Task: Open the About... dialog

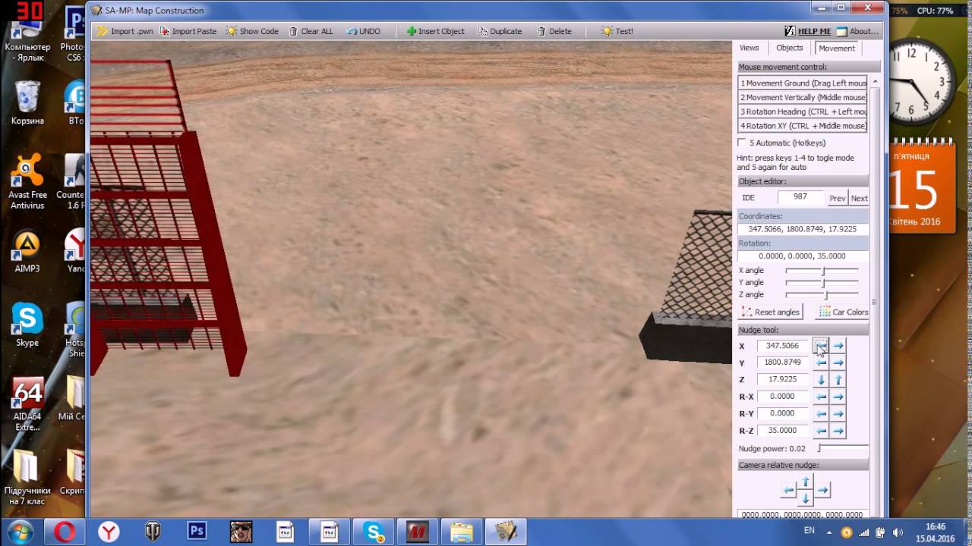Action: coord(858,31)
